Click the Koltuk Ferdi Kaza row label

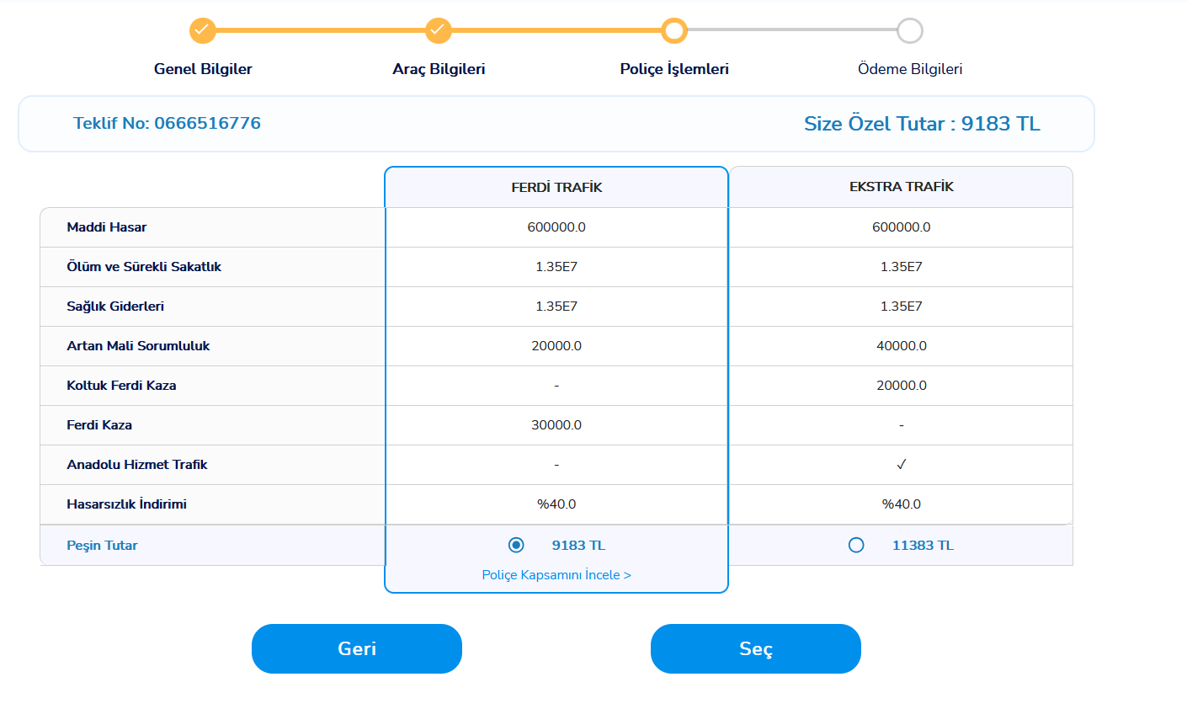point(121,386)
